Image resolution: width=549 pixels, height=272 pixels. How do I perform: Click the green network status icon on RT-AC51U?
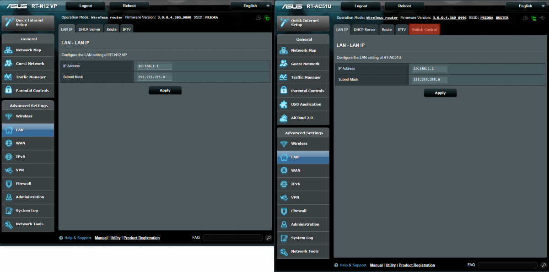[x=534, y=18]
